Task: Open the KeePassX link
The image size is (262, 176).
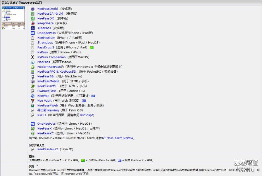Action: [x=44, y=128]
